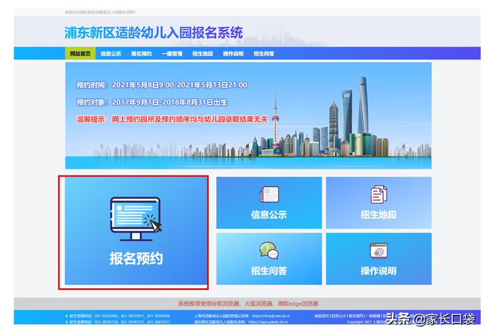Open link https://xqrs.pdedu.sh.cn in footer
The width and height of the screenshot is (485, 335).
coord(268,322)
